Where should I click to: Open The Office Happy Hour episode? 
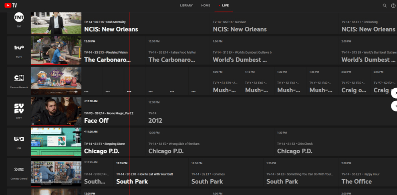coord(368,172)
